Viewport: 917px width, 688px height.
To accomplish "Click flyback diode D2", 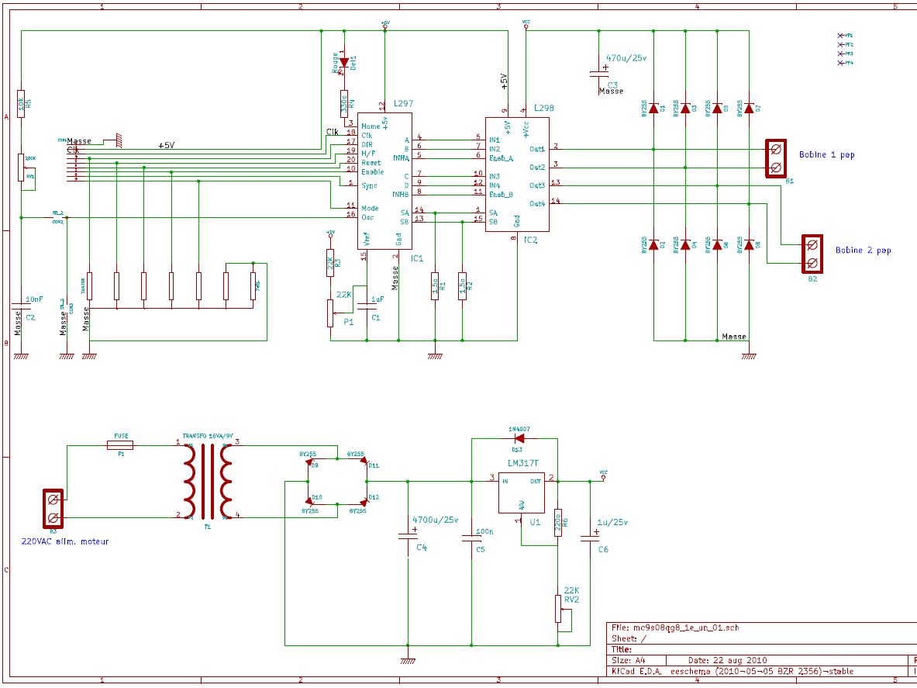I will (653, 244).
